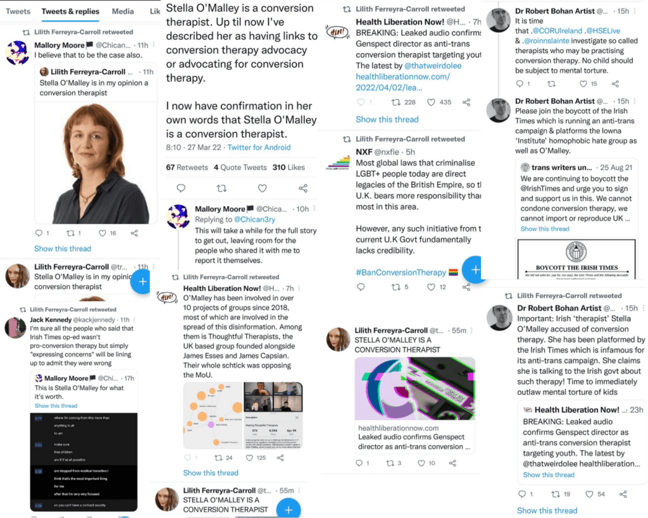
Task: Switch to the Tweets tab
Action: 18,11
